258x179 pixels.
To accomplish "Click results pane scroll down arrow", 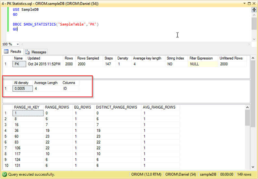I will pyautogui.click(x=253, y=167).
